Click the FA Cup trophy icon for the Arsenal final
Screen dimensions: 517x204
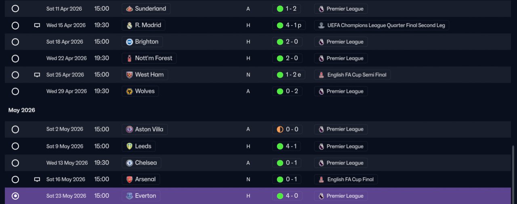[x=321, y=179]
